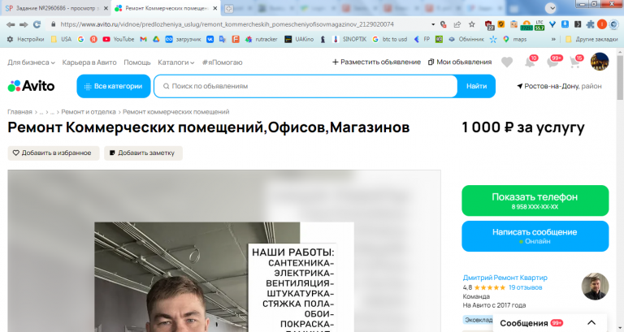
Task: Open the main listing photo
Action: (224, 251)
